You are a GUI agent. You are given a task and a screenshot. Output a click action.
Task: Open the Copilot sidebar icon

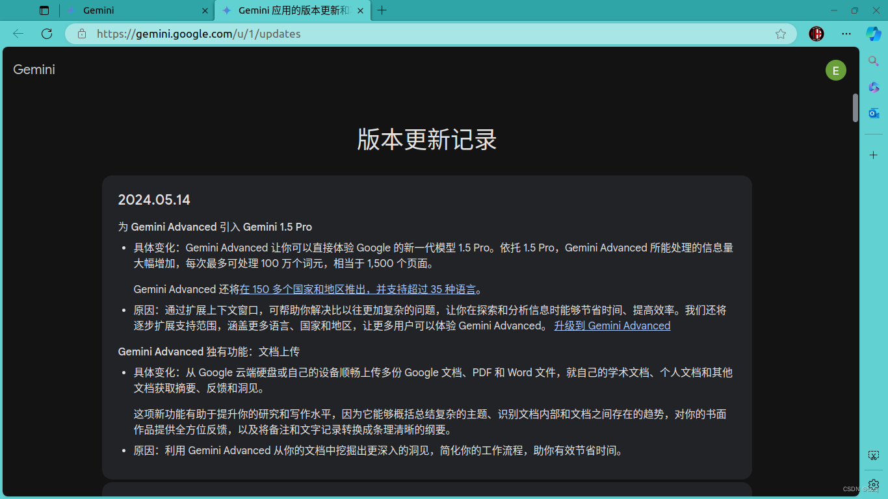click(x=874, y=34)
